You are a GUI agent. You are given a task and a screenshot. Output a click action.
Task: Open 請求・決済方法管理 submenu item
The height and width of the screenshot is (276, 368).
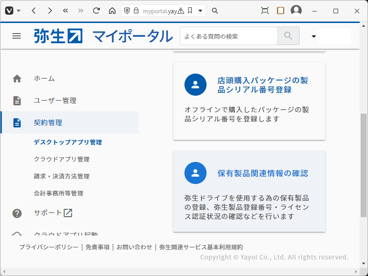(x=62, y=176)
